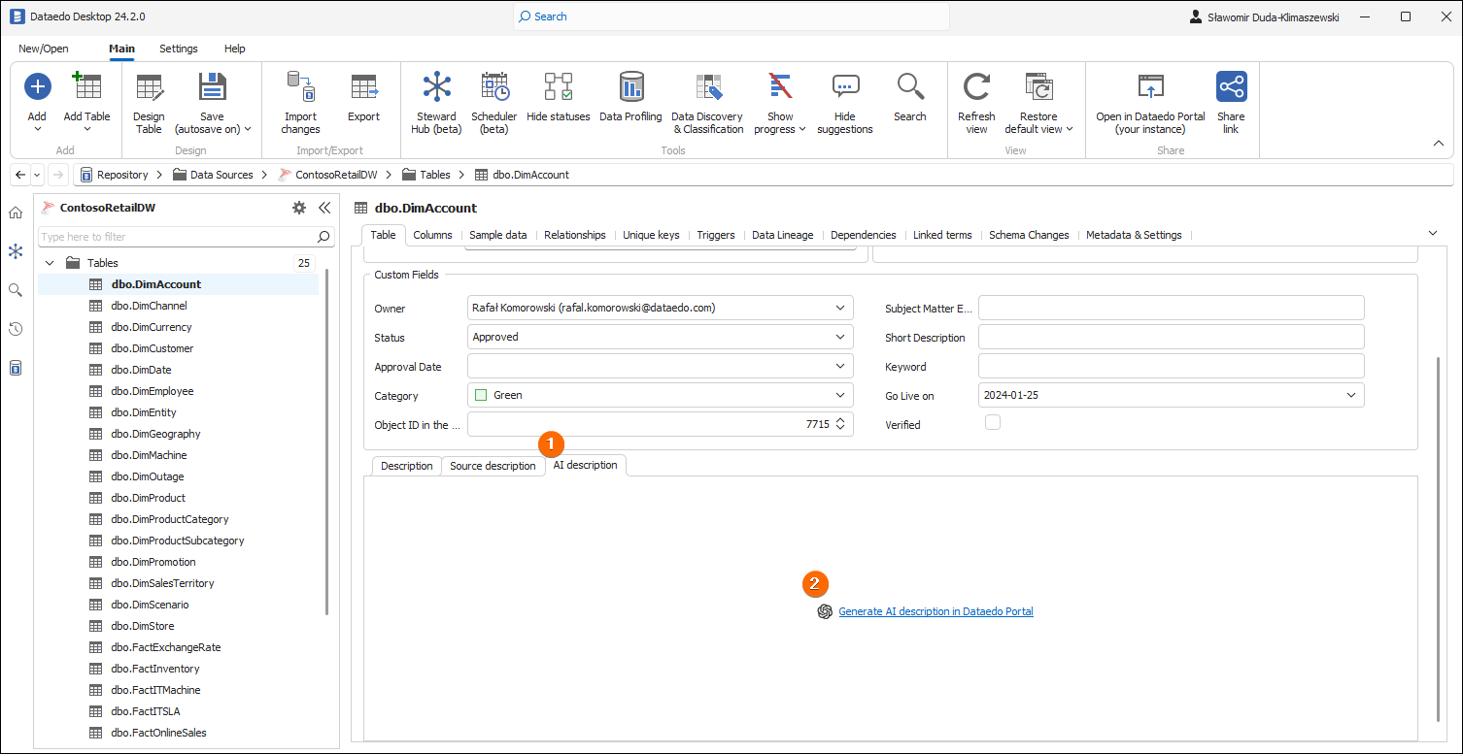Open the Source description tab
Viewport: 1463px width, 754px height.
(493, 466)
